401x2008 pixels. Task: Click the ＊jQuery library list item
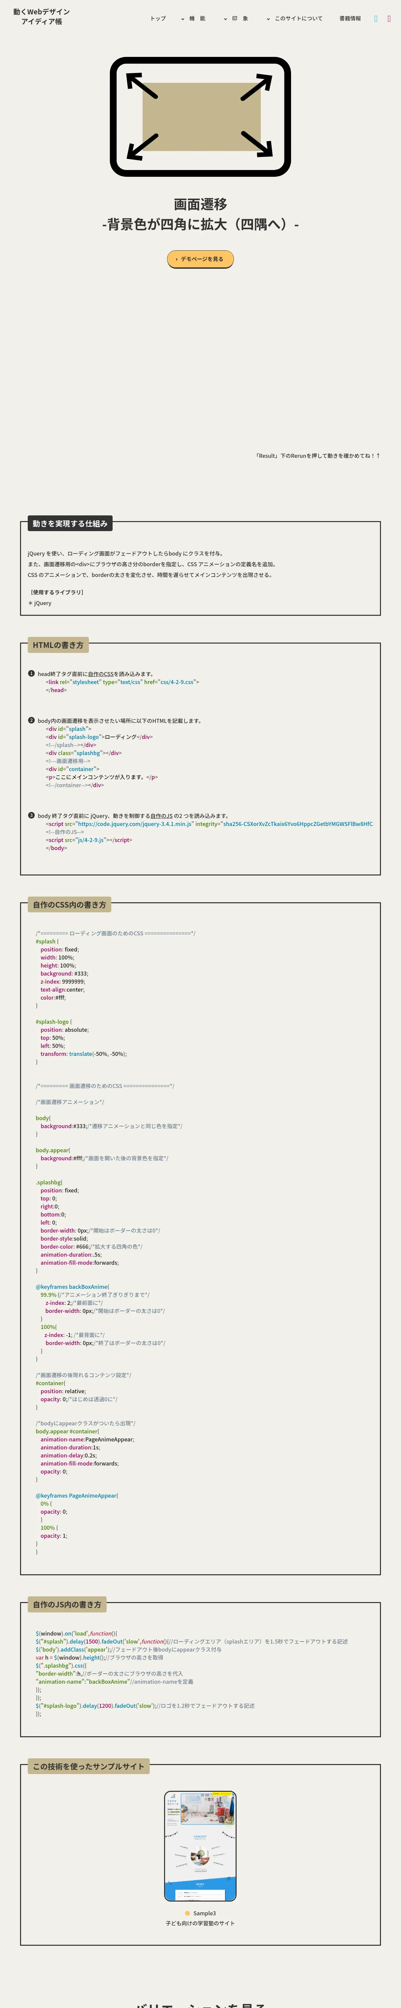[x=40, y=602]
